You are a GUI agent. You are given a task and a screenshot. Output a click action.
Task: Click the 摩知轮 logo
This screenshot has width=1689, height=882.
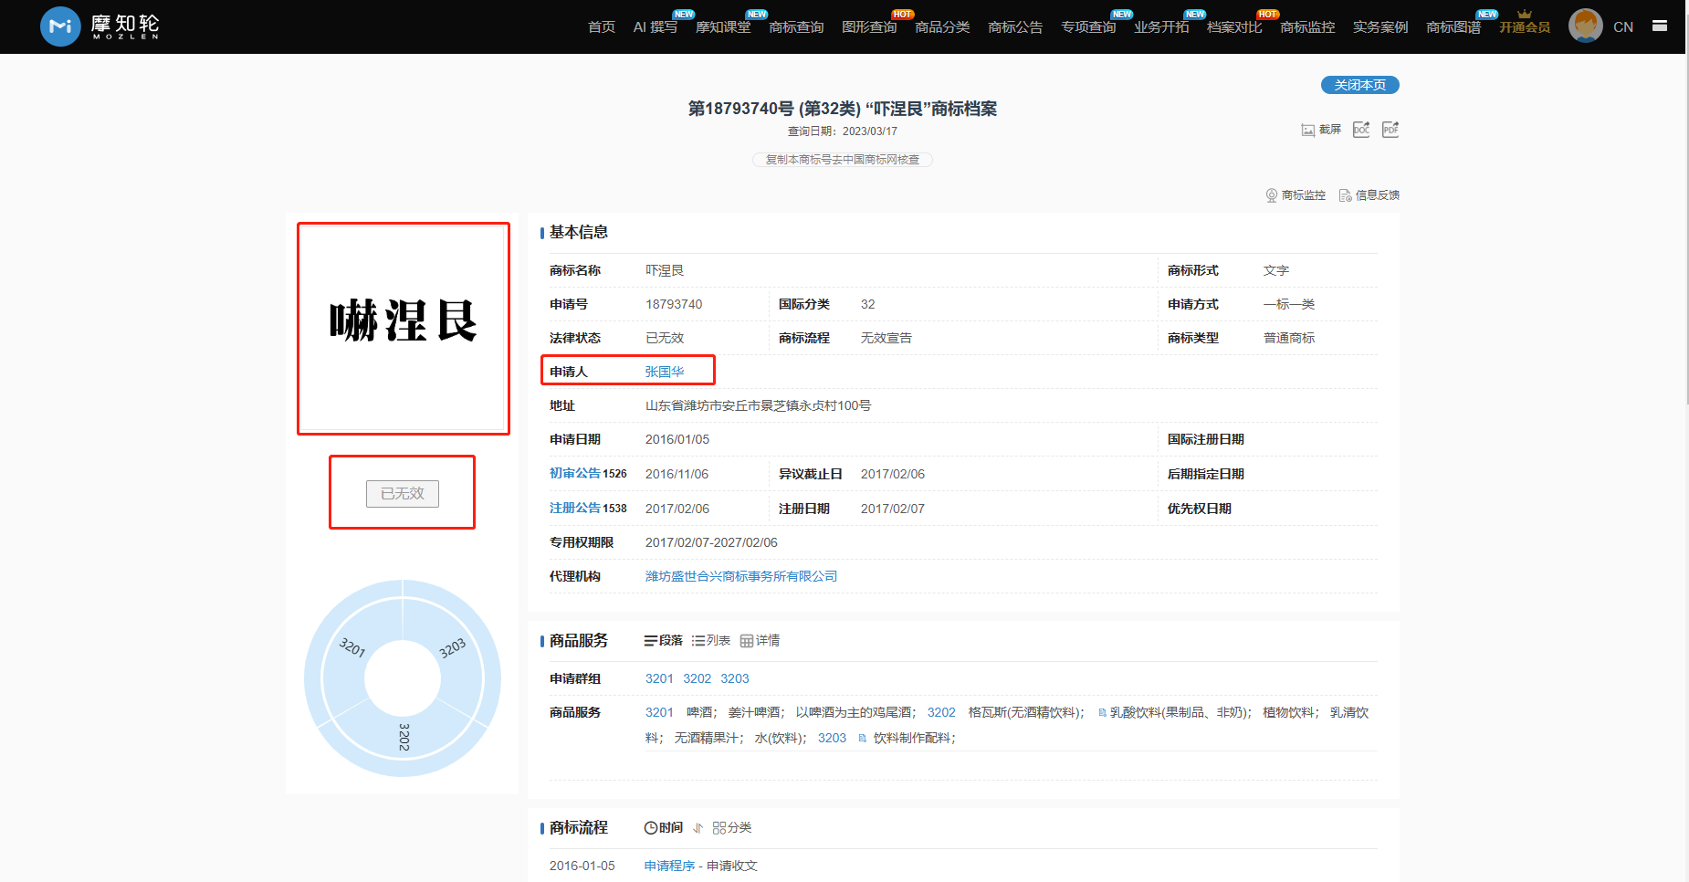point(100,26)
